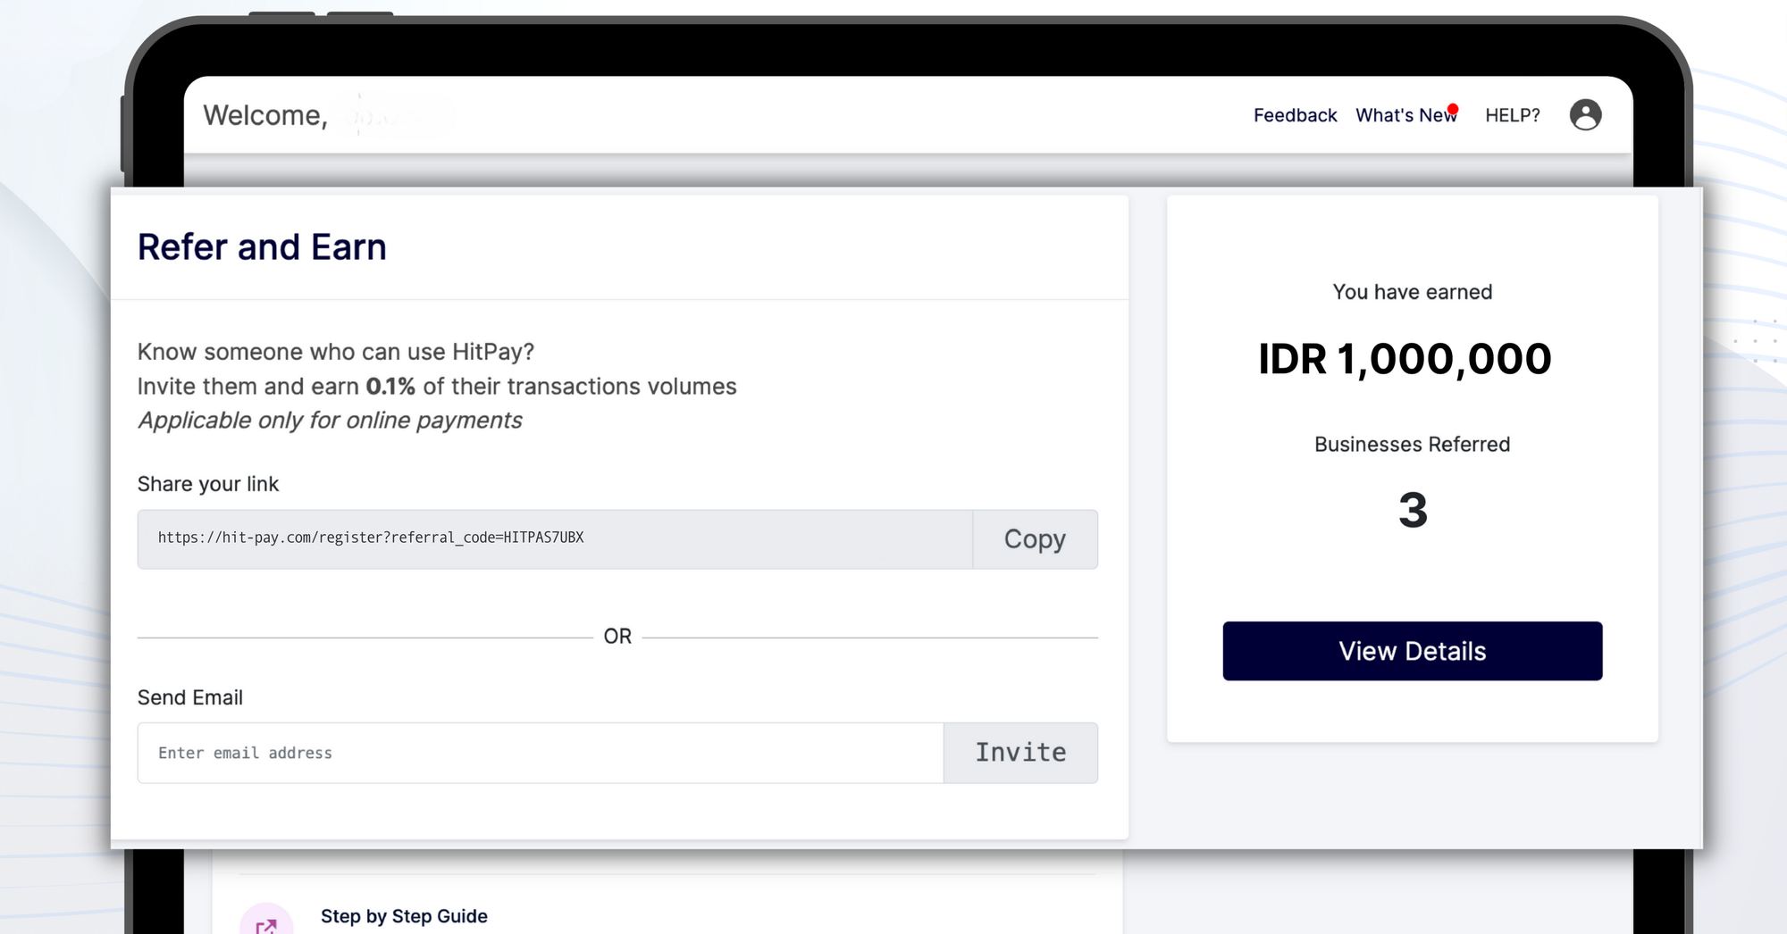This screenshot has width=1787, height=934.
Task: Select the IDR 1,000,000 earned amount
Action: pos(1405,359)
